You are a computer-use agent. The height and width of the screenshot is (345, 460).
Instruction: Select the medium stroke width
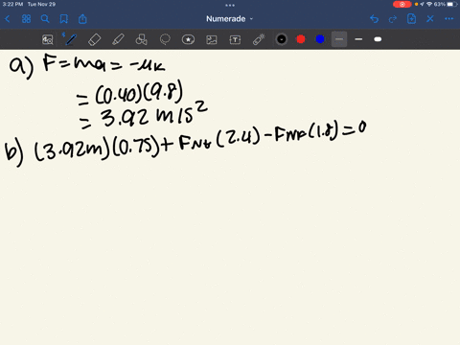[358, 39]
